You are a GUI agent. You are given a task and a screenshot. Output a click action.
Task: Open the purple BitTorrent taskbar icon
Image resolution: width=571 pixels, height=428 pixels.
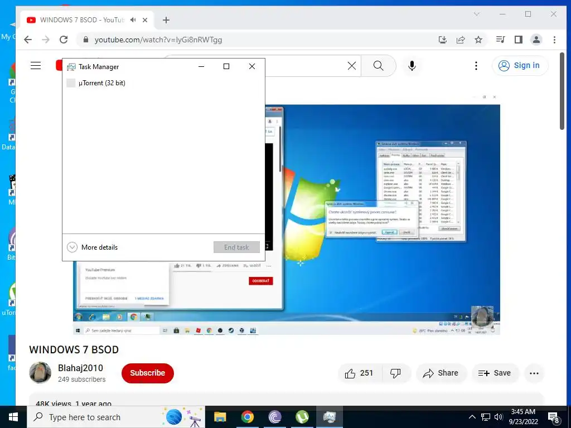tap(275, 417)
